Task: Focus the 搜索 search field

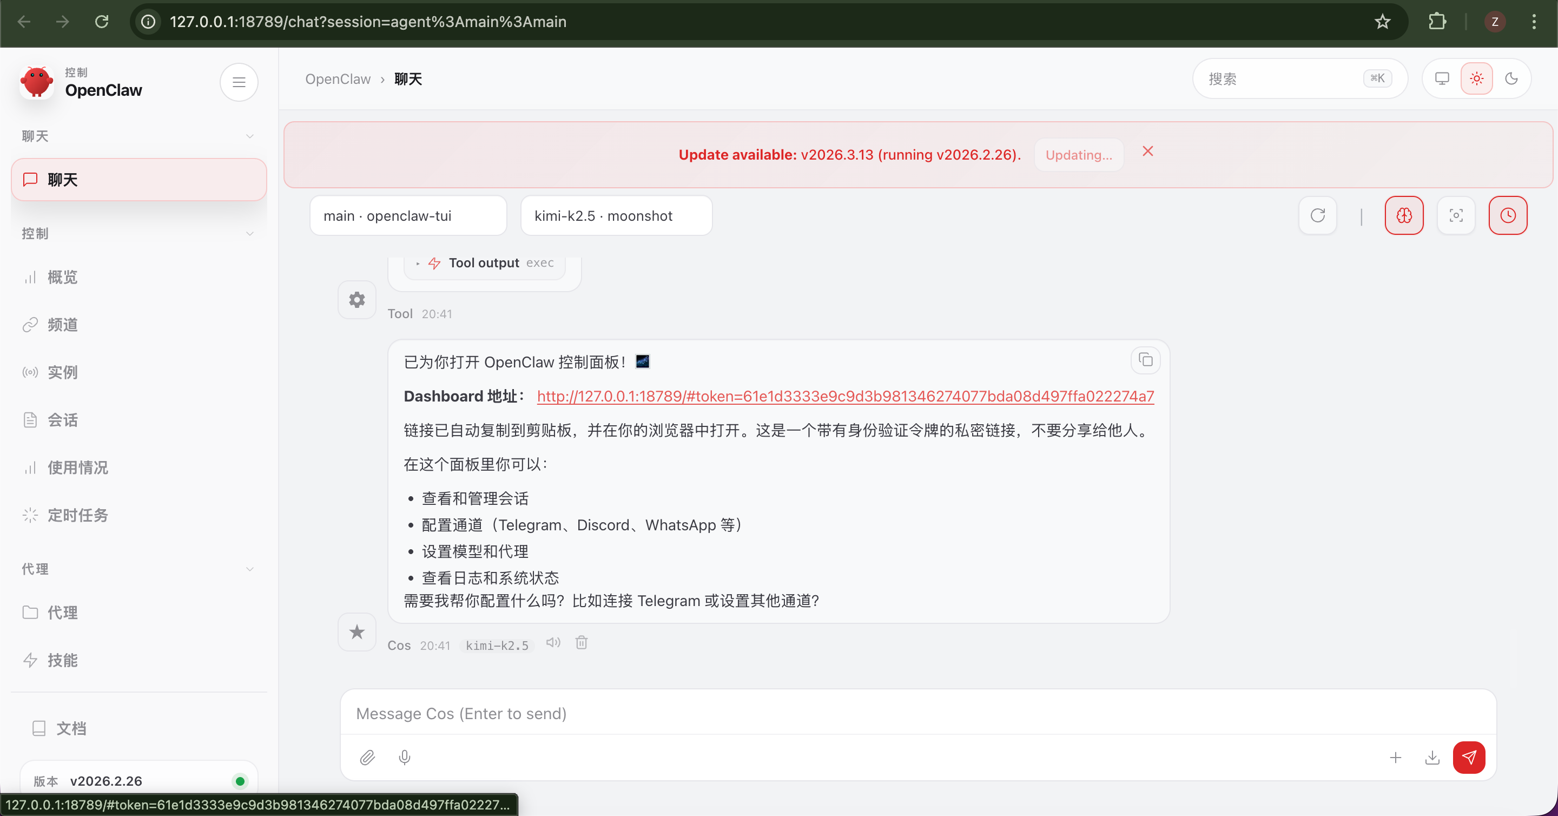Action: click(x=1300, y=78)
